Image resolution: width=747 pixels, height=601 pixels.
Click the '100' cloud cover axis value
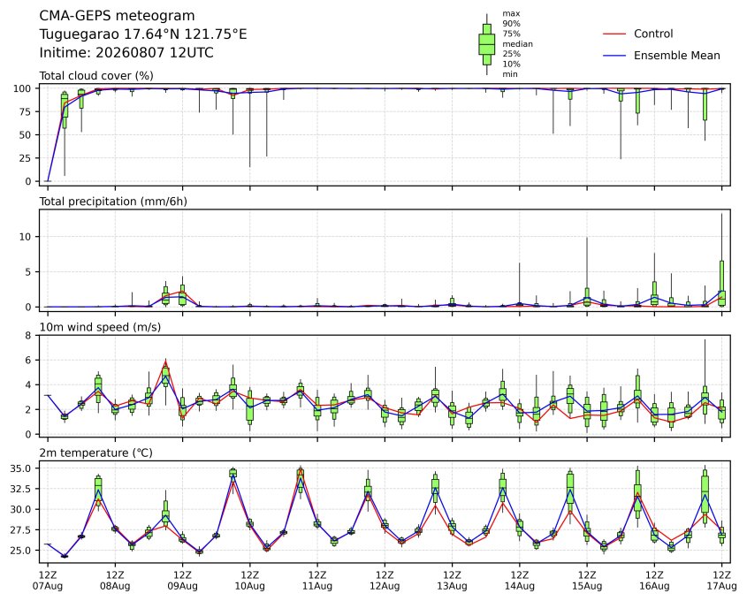coord(22,88)
